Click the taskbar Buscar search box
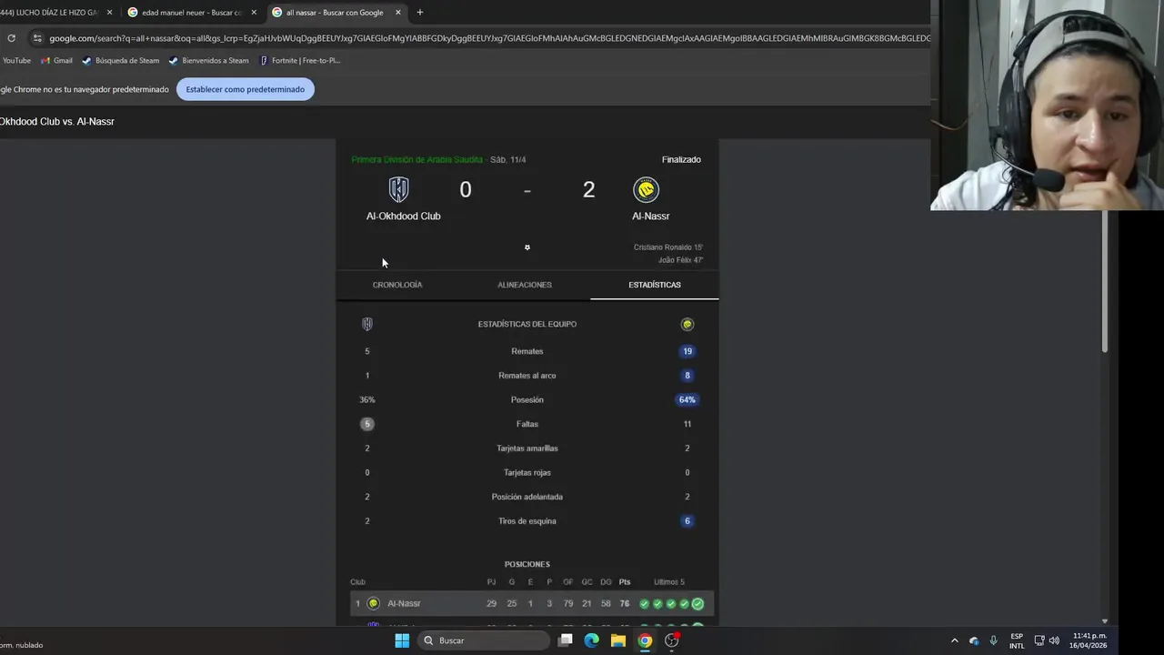 [485, 640]
